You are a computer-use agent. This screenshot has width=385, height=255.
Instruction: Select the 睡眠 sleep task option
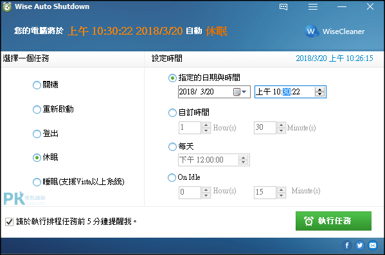point(78,182)
